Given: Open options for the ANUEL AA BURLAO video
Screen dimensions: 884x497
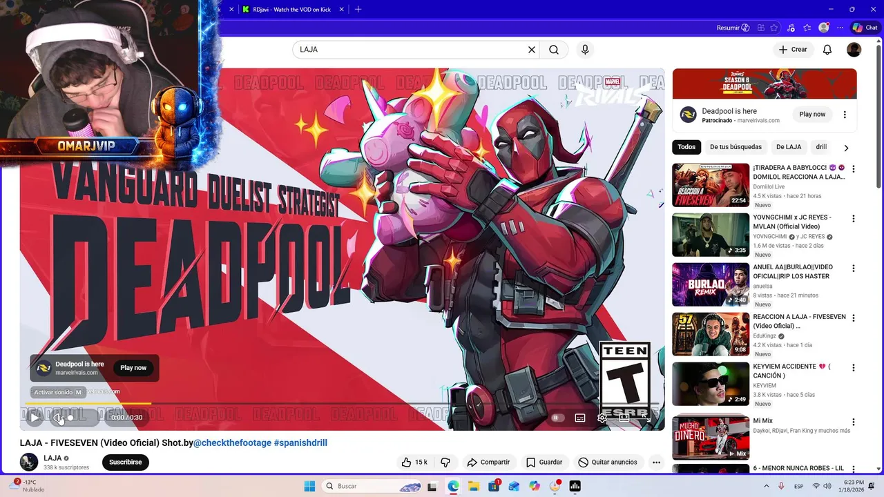Looking at the screenshot, I should pos(854,269).
